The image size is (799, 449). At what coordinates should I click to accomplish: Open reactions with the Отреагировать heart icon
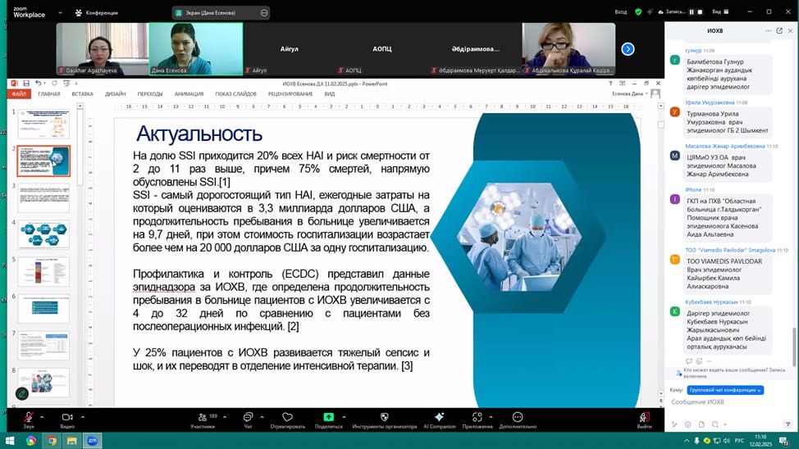point(287,418)
